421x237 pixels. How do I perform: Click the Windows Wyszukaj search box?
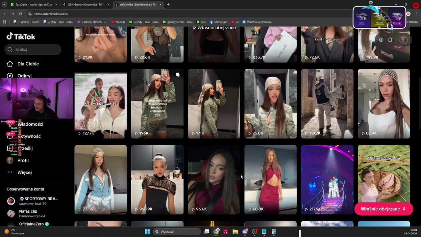[x=177, y=232]
